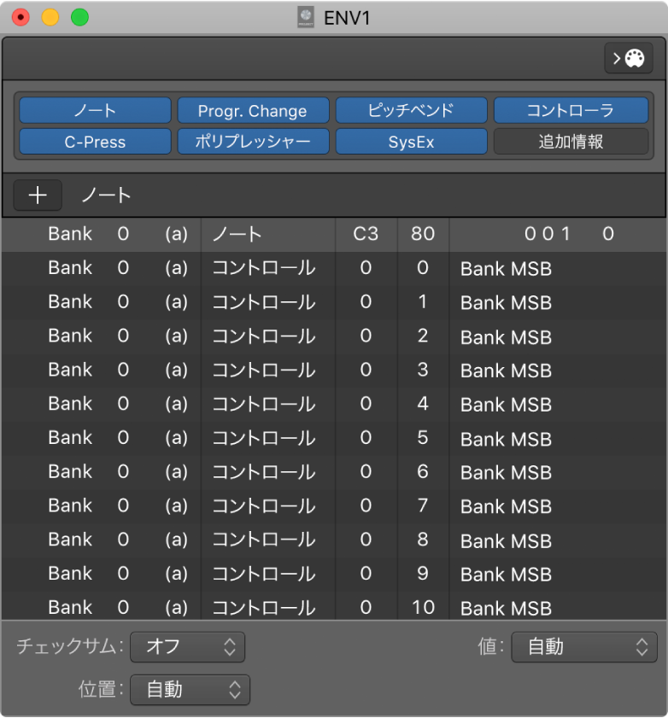Toggle the ポリプレッシャー filter button
The width and height of the screenshot is (668, 718).
(x=253, y=142)
